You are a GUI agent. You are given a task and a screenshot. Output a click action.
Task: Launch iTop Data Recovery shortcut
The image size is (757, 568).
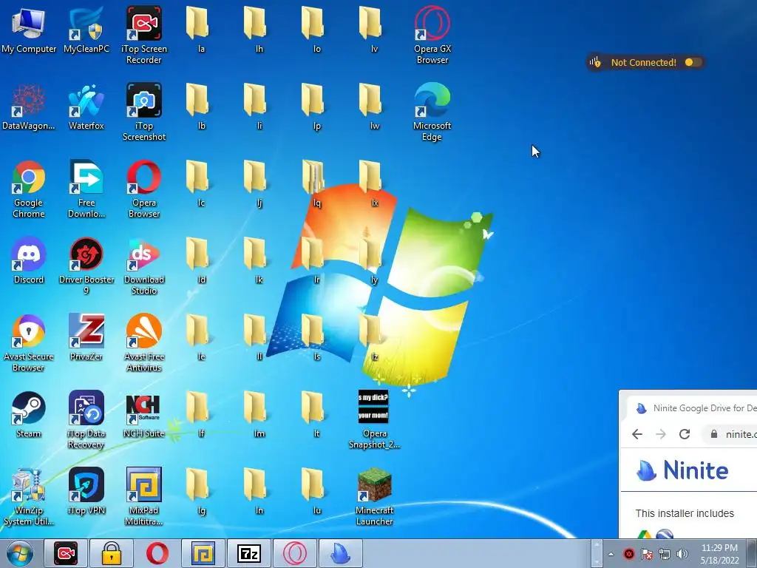coord(86,420)
